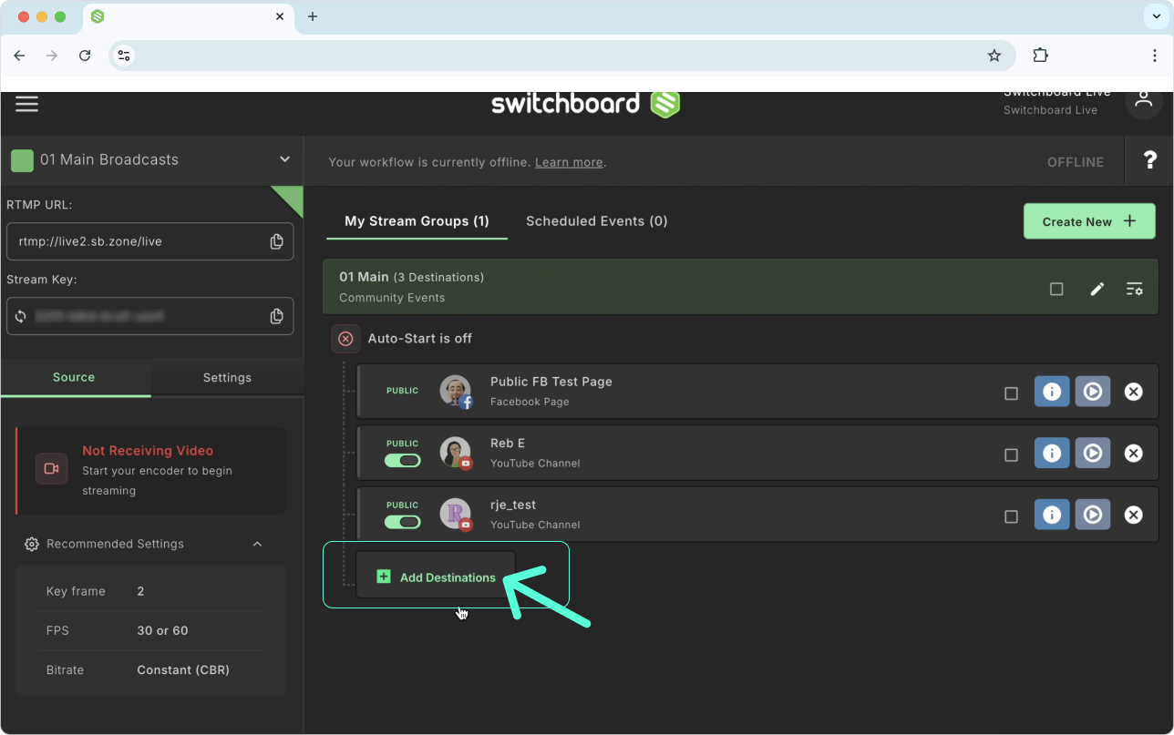This screenshot has height=735, width=1174.
Task: Click the Add Destinations button
Action: click(x=436, y=577)
